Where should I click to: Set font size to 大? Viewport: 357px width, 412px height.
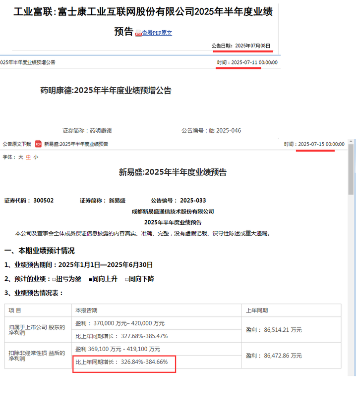point(21,157)
